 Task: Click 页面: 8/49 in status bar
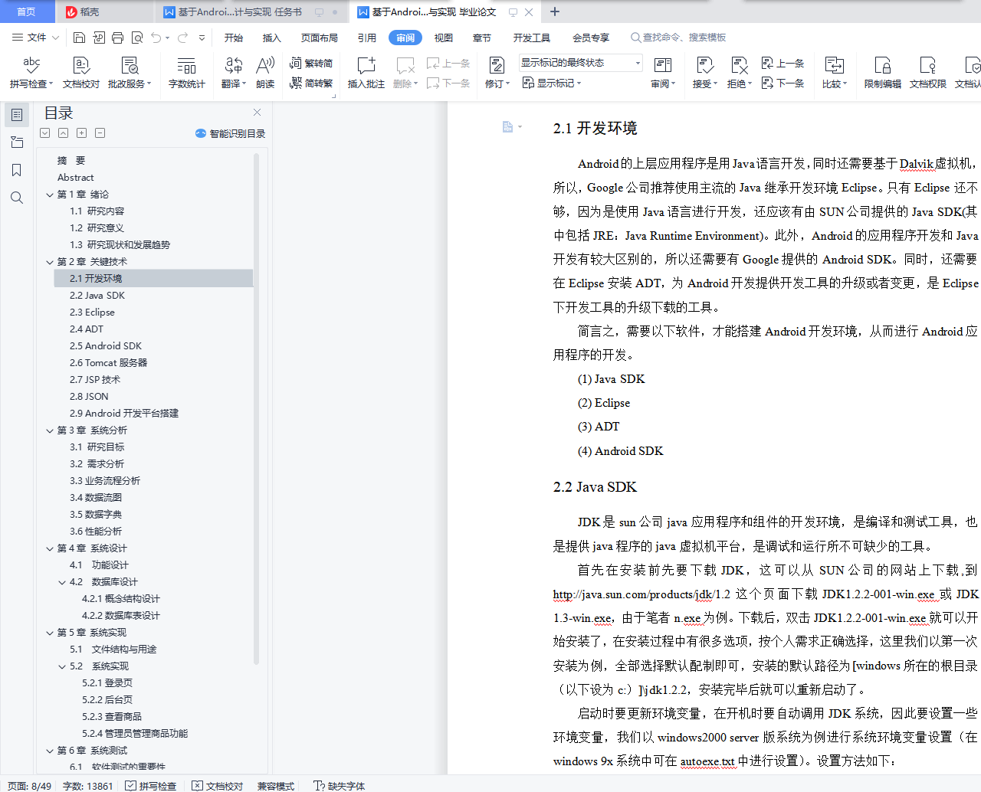point(30,786)
